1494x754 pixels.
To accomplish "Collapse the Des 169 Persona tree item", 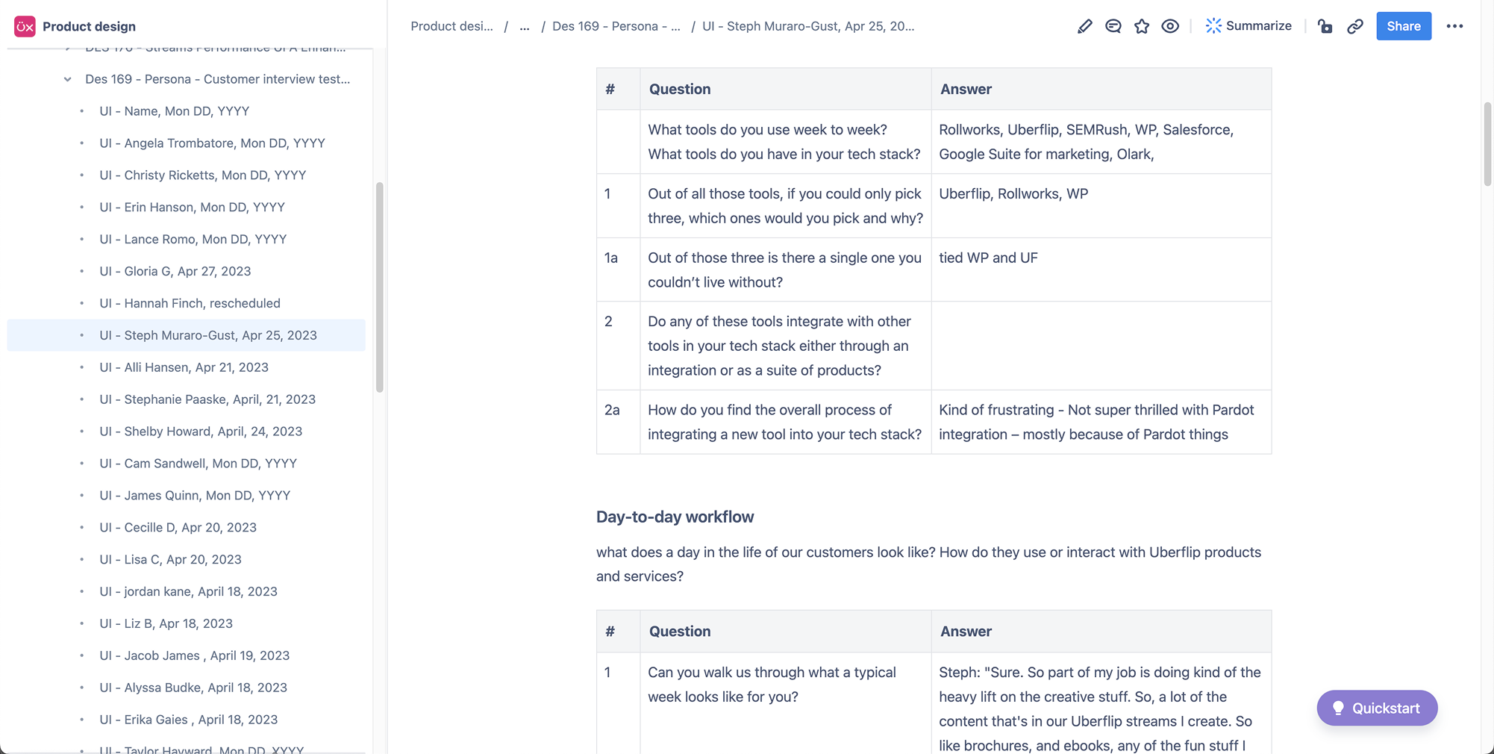I will (x=67, y=79).
